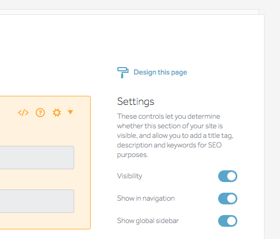Open the orange gear settings icon
Viewport: 280px width, 239px height.
57,113
